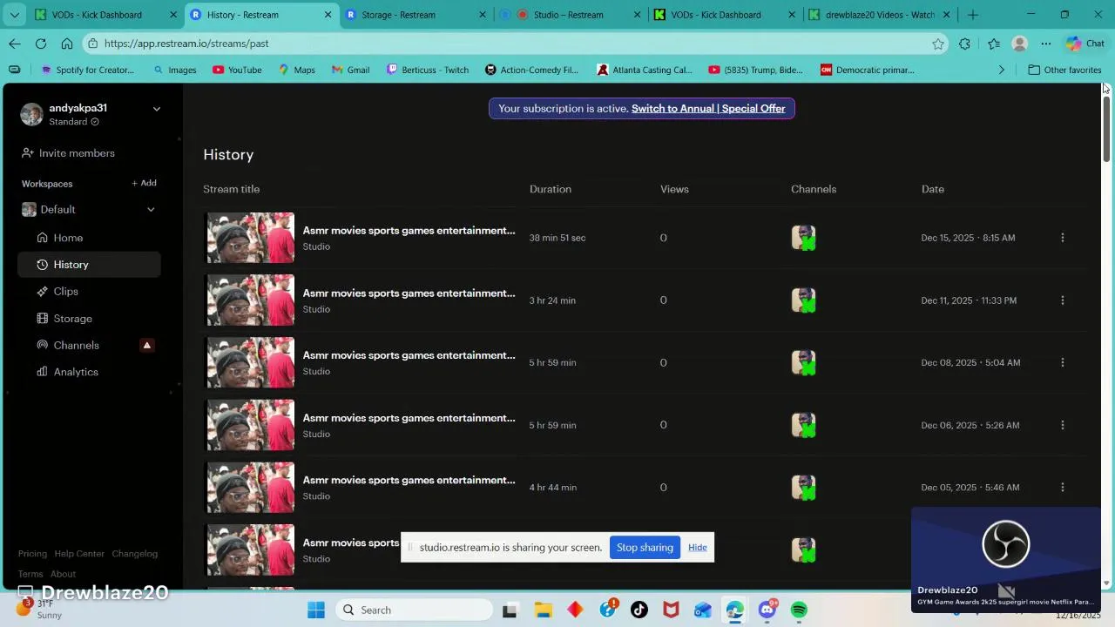This screenshot has width=1115, height=627.
Task: Open Spotify from the taskbar
Action: (x=799, y=610)
